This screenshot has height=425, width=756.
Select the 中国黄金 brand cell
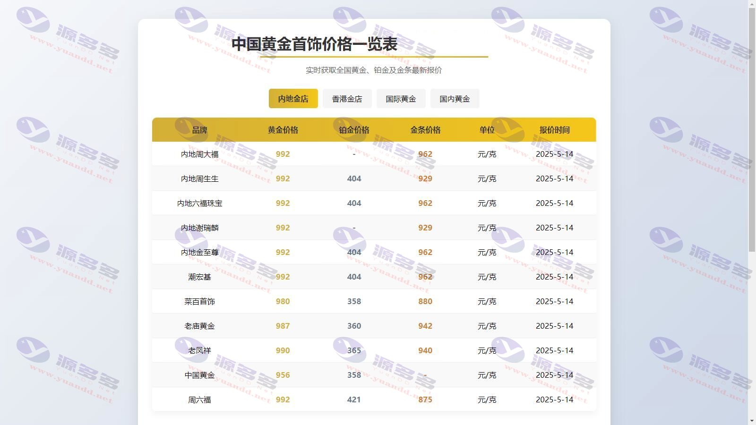pyautogui.click(x=199, y=375)
